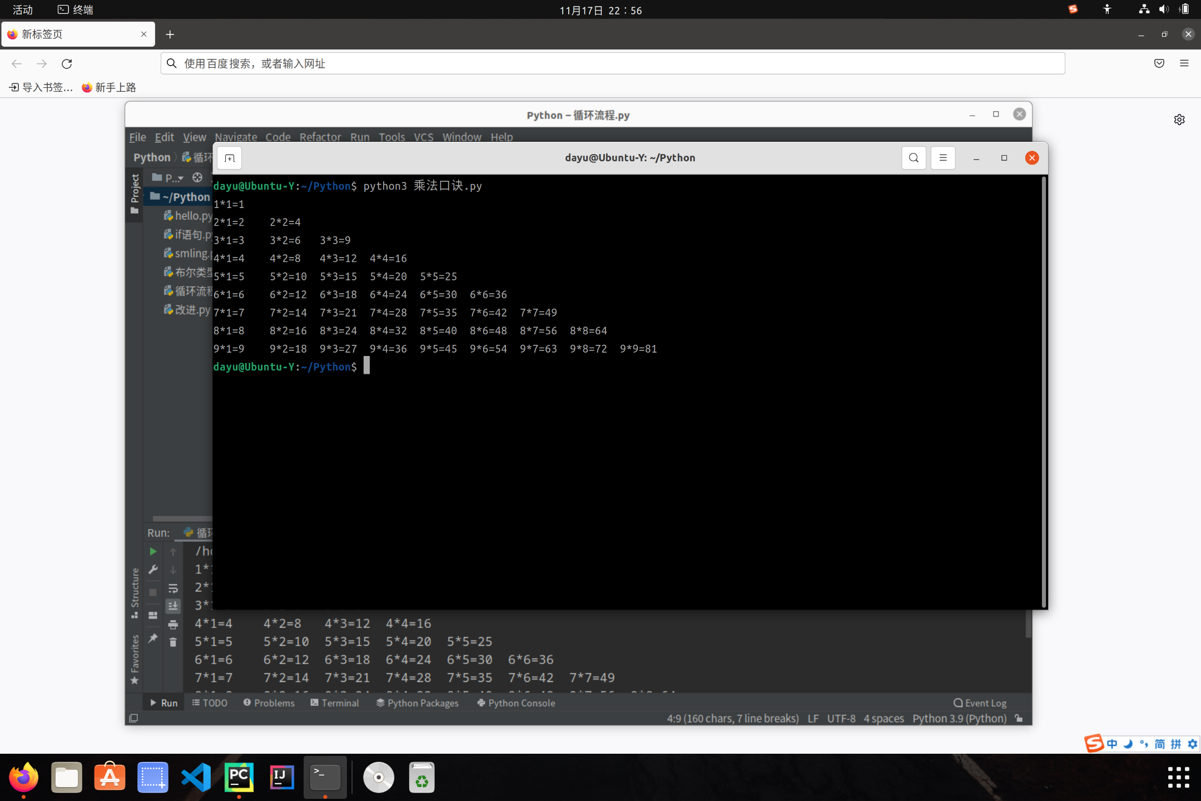This screenshot has height=801, width=1201.
Task: Toggle scroll to end of output
Action: coord(173,606)
